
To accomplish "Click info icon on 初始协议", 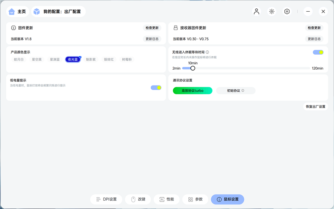I will pos(243,91).
